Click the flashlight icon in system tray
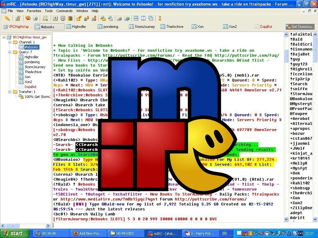Screen dimensions: 318x238 (273, 233)
